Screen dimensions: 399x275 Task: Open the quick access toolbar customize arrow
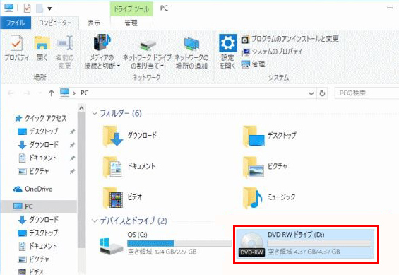[x=49, y=8]
